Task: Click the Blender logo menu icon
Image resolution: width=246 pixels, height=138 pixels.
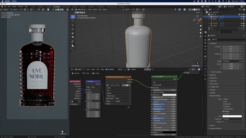Action: pos(2,7)
